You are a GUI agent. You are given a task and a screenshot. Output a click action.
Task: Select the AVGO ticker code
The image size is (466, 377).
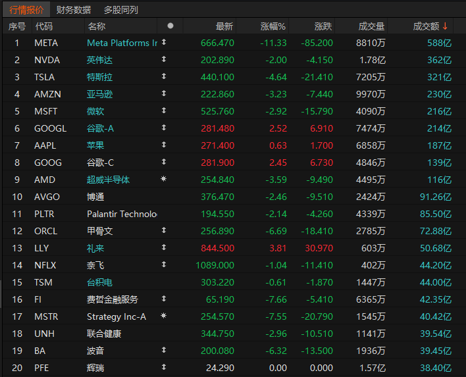click(47, 197)
